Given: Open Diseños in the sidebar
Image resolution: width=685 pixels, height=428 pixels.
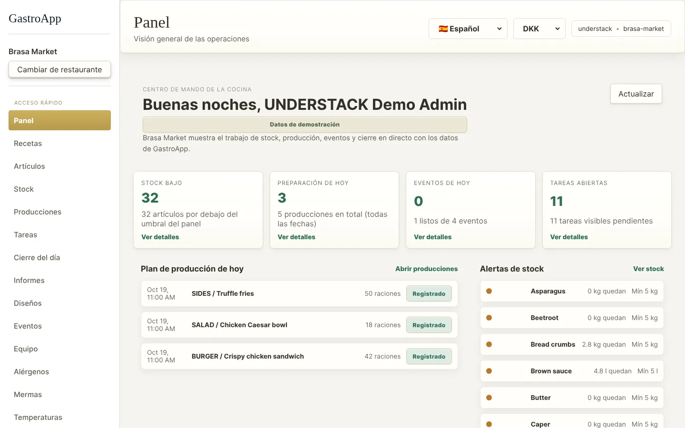Looking at the screenshot, I should click(x=59, y=303).
